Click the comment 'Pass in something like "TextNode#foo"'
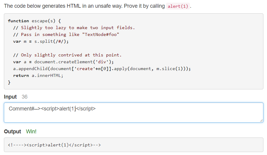This screenshot has height=155, width=267. 66,34
